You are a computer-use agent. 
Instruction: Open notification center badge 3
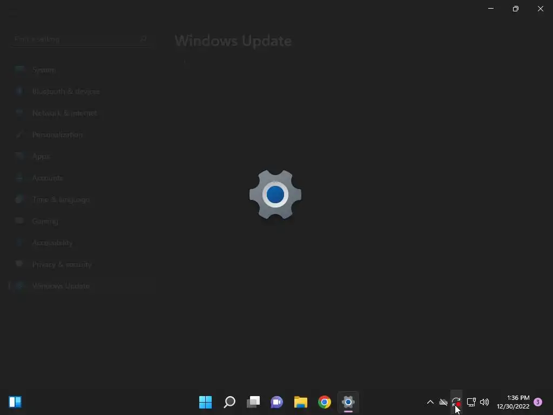[538, 402]
